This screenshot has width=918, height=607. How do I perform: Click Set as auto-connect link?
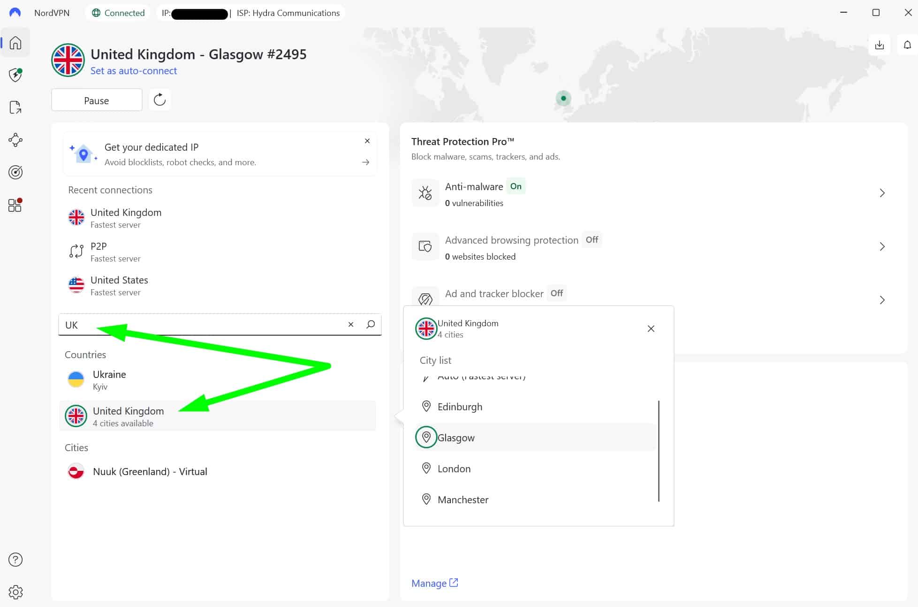pos(134,71)
